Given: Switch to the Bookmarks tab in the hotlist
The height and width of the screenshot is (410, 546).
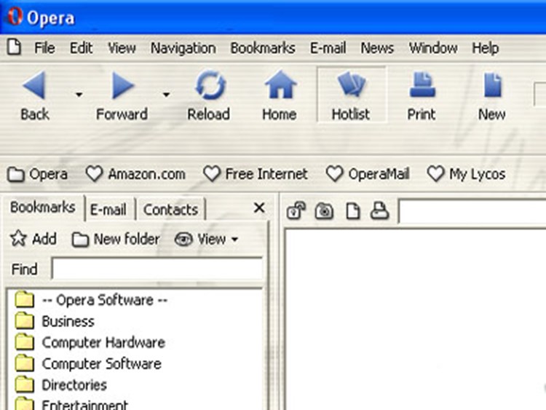Looking at the screenshot, I should (x=43, y=208).
